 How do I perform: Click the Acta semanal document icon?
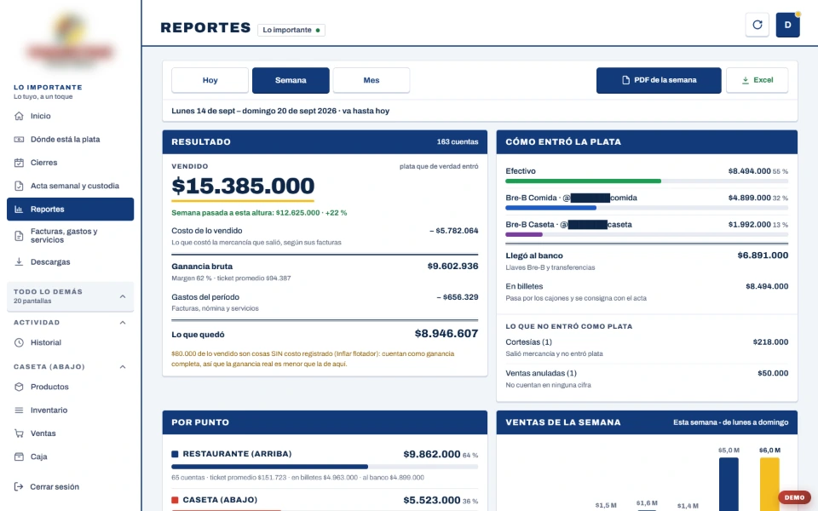pyautogui.click(x=19, y=186)
